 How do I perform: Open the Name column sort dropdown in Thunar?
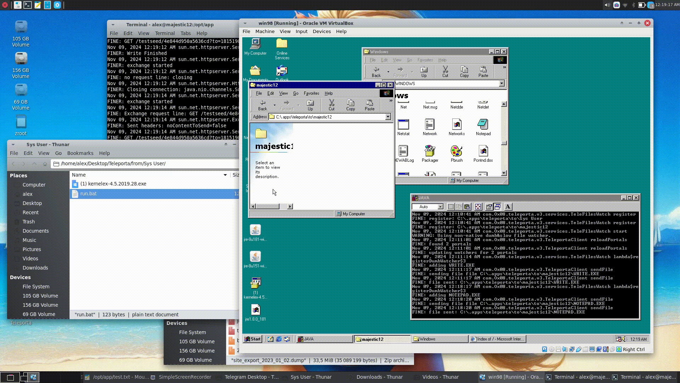(225, 175)
